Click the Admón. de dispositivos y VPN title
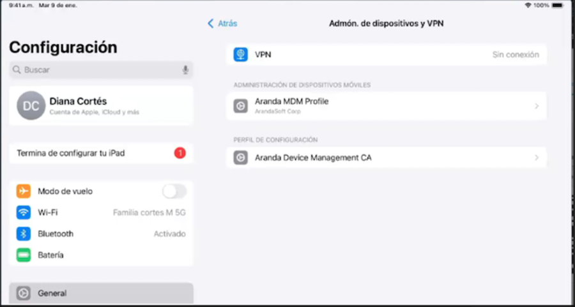The width and height of the screenshot is (575, 307). pyautogui.click(x=386, y=24)
